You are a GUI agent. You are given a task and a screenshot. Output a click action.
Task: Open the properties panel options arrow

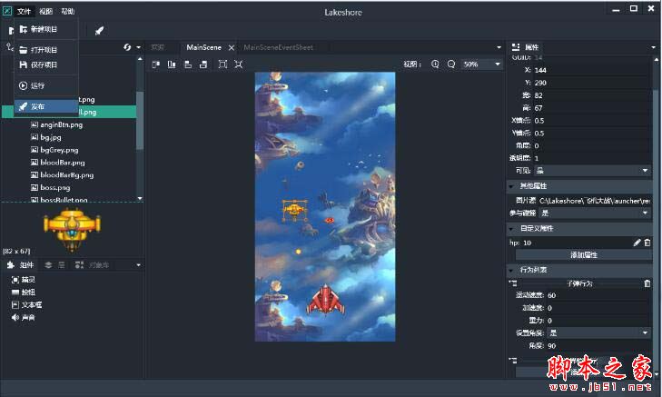654,47
